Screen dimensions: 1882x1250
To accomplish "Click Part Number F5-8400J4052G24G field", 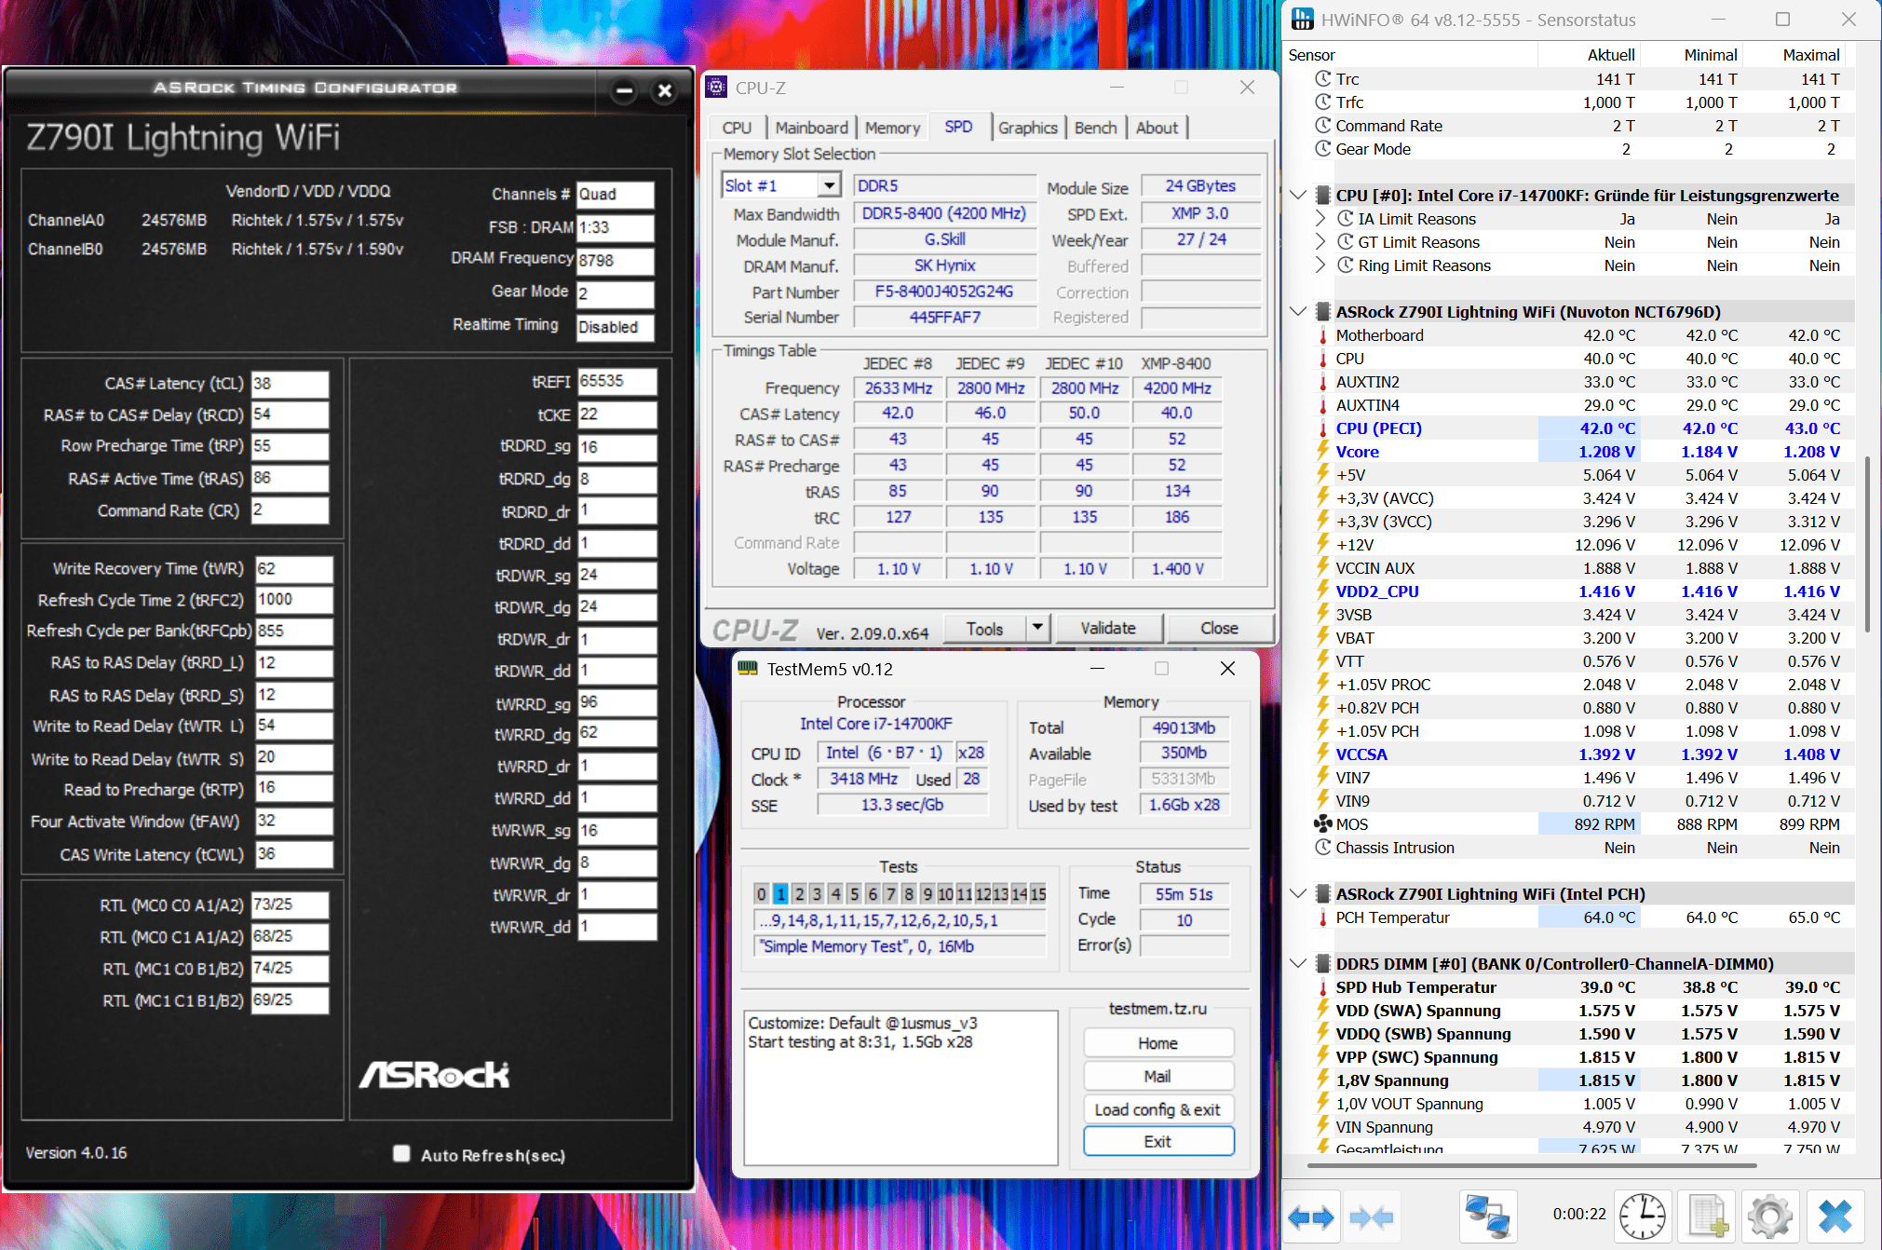I will click(x=944, y=292).
